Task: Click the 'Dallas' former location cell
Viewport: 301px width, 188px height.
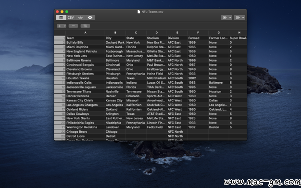Action: pos(219,100)
